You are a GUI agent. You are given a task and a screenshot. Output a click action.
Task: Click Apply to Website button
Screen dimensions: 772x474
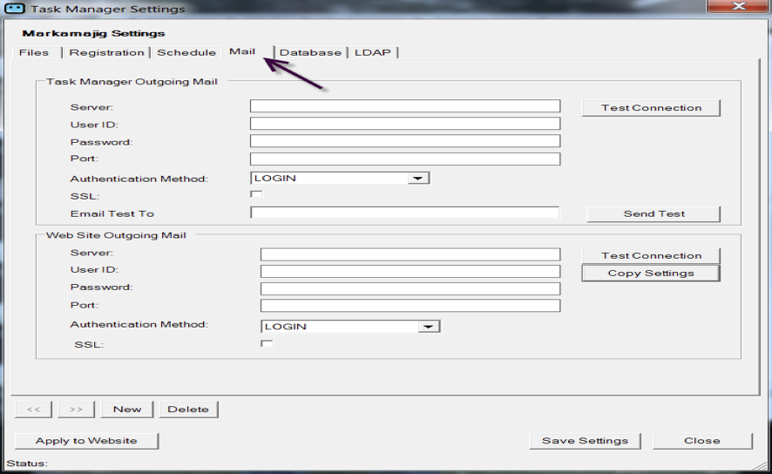click(86, 440)
